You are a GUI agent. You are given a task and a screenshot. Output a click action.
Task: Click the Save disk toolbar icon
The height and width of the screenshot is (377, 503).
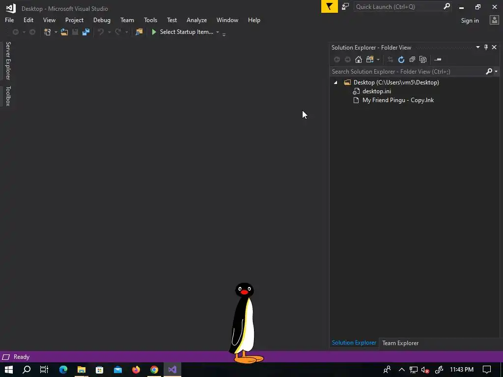tap(75, 32)
